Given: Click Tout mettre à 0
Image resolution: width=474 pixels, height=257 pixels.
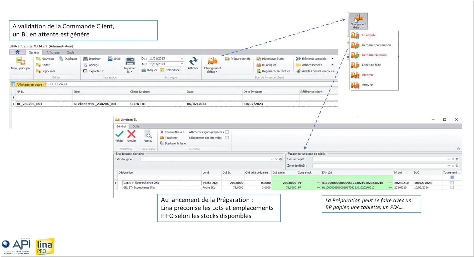Looking at the screenshot, I should tap(172, 132).
